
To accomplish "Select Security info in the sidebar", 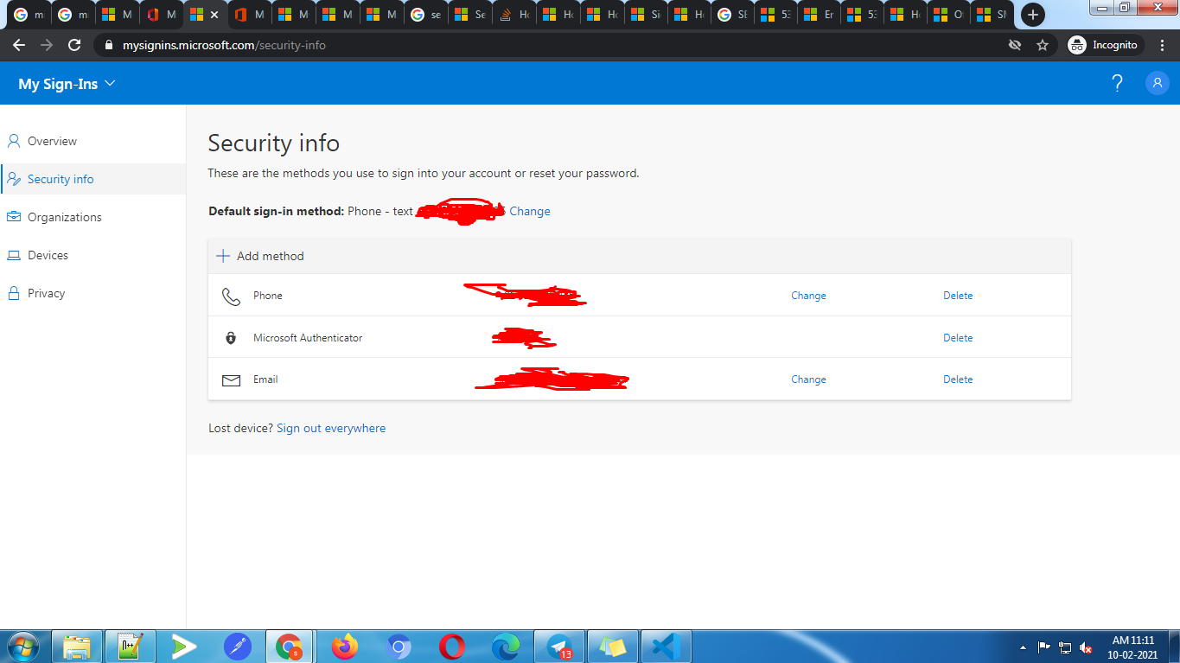I will (93, 179).
